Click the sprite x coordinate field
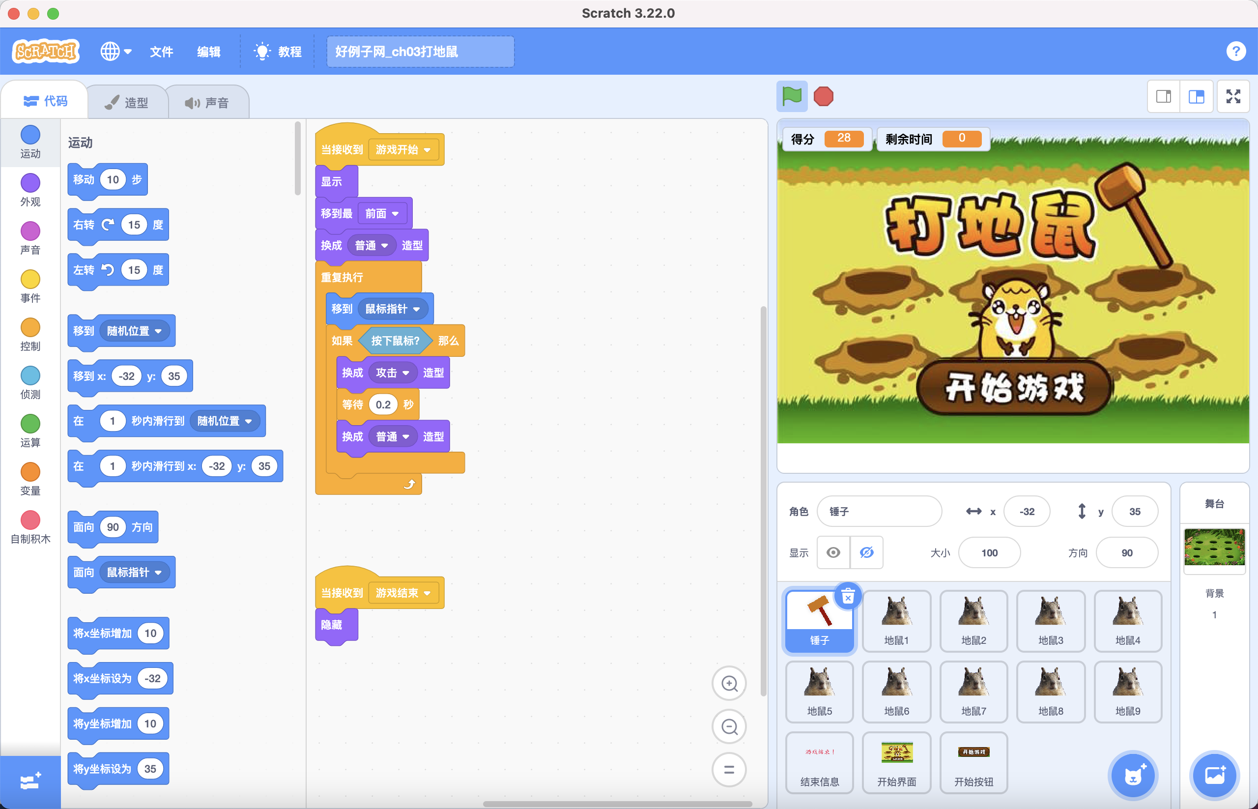 point(1027,511)
